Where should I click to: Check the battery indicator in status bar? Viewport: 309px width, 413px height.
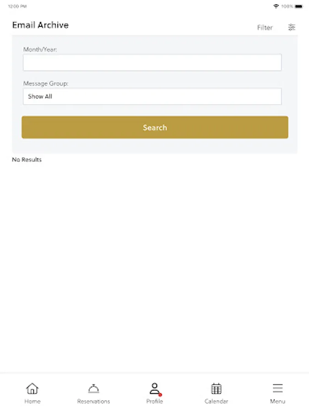pos(298,6)
